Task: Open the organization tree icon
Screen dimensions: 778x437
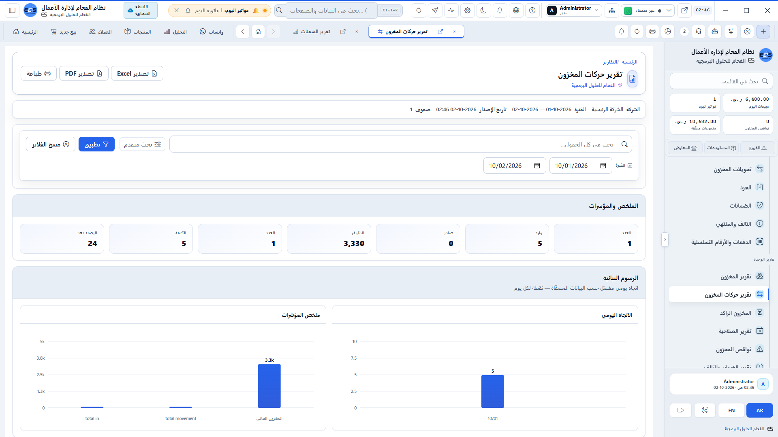Action: pos(612,11)
